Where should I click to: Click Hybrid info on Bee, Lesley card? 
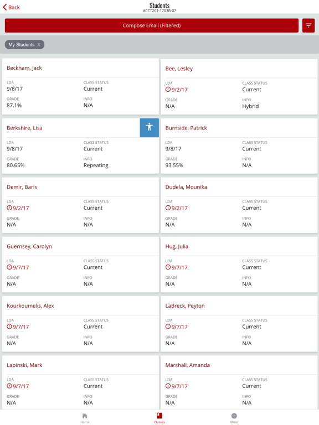(250, 106)
